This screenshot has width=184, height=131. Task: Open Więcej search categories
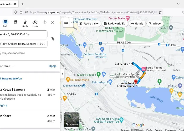[155, 24]
